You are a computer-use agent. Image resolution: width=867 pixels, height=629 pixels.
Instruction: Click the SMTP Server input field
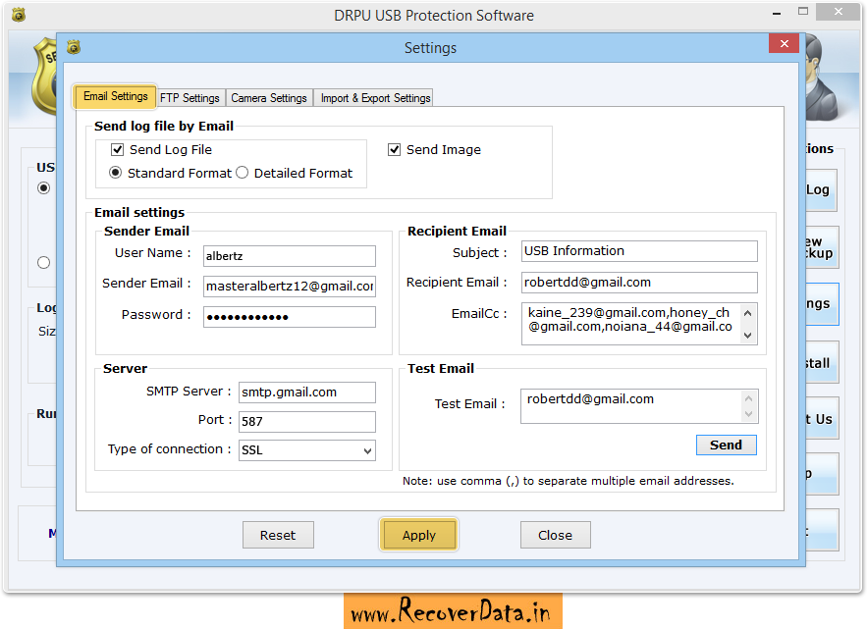[x=307, y=393]
